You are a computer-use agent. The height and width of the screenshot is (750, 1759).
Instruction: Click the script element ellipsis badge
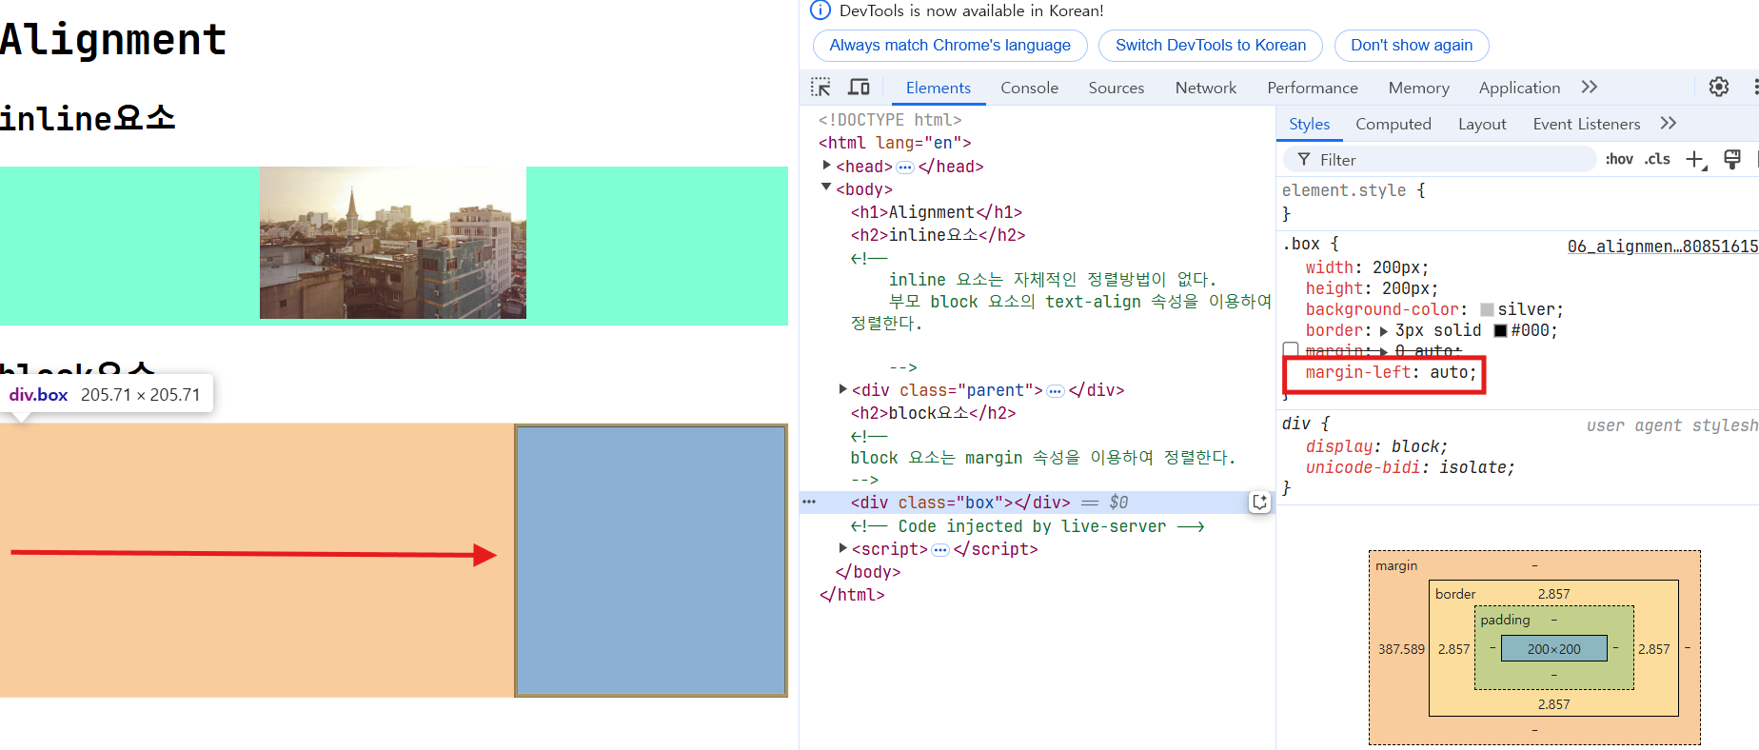coord(940,550)
